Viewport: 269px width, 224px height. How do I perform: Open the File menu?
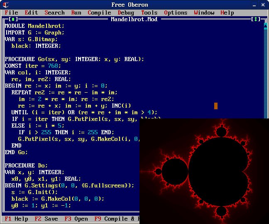[11, 12]
